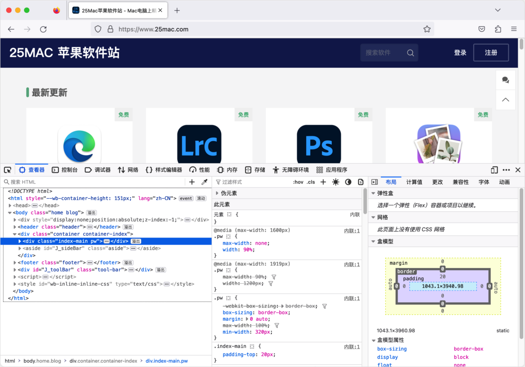
Task: Collapse the 网格 section
Action: coord(373,218)
